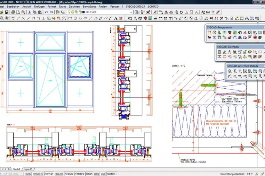Toggle FANG object snap in status bar

[28, 174]
